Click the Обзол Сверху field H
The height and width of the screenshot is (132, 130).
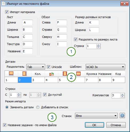click(62, 37)
